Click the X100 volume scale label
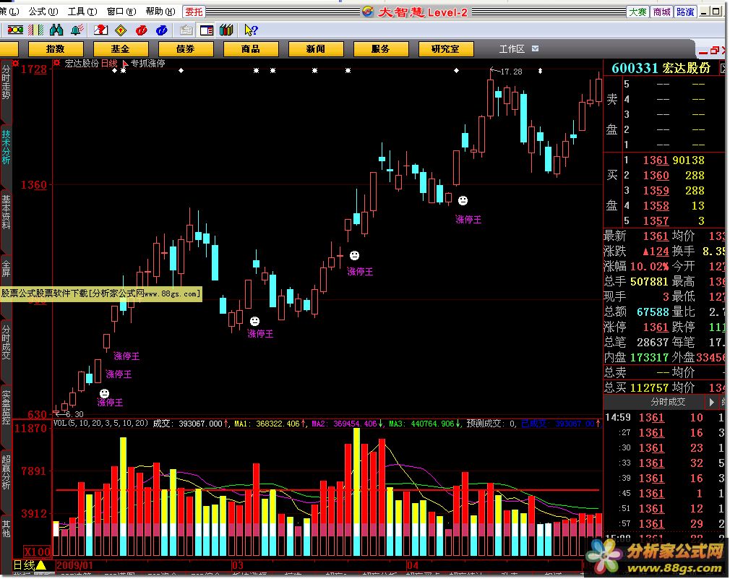 38,552
